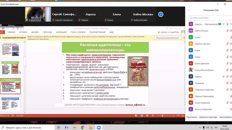Open the ПОКАЗ СЛАЙДОВ ribbon tab
Viewport: 232px width, 130px height.
click(x=78, y=32)
